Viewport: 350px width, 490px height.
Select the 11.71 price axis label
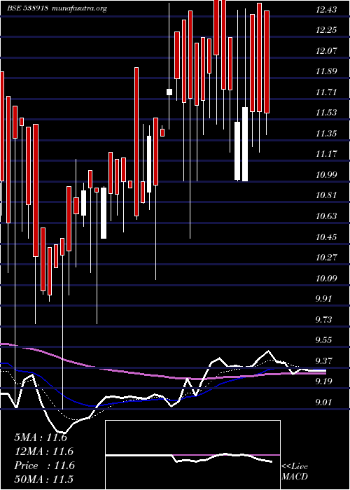[326, 92]
